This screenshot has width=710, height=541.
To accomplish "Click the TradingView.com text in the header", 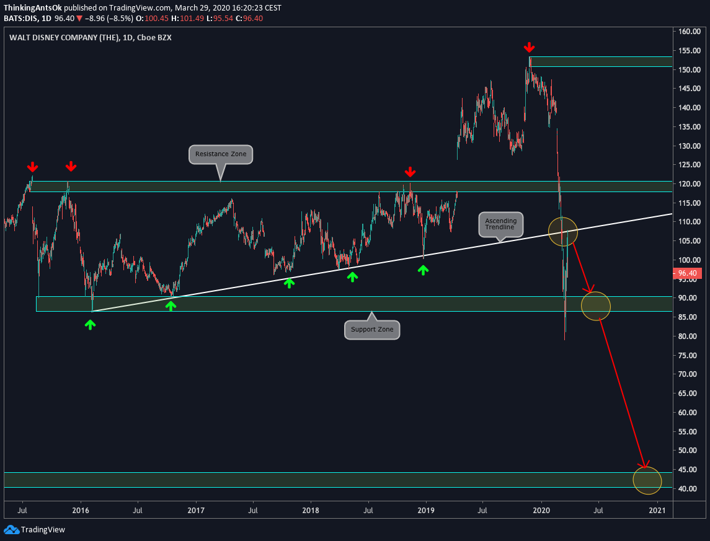I will coord(140,7).
